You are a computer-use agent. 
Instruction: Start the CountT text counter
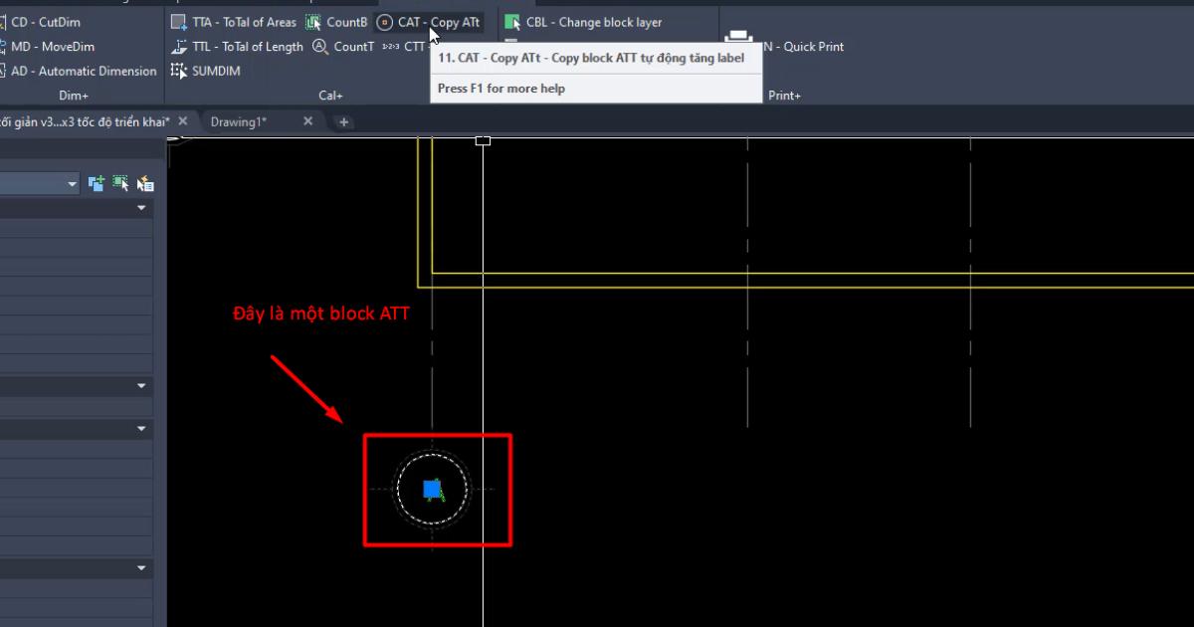click(x=343, y=47)
